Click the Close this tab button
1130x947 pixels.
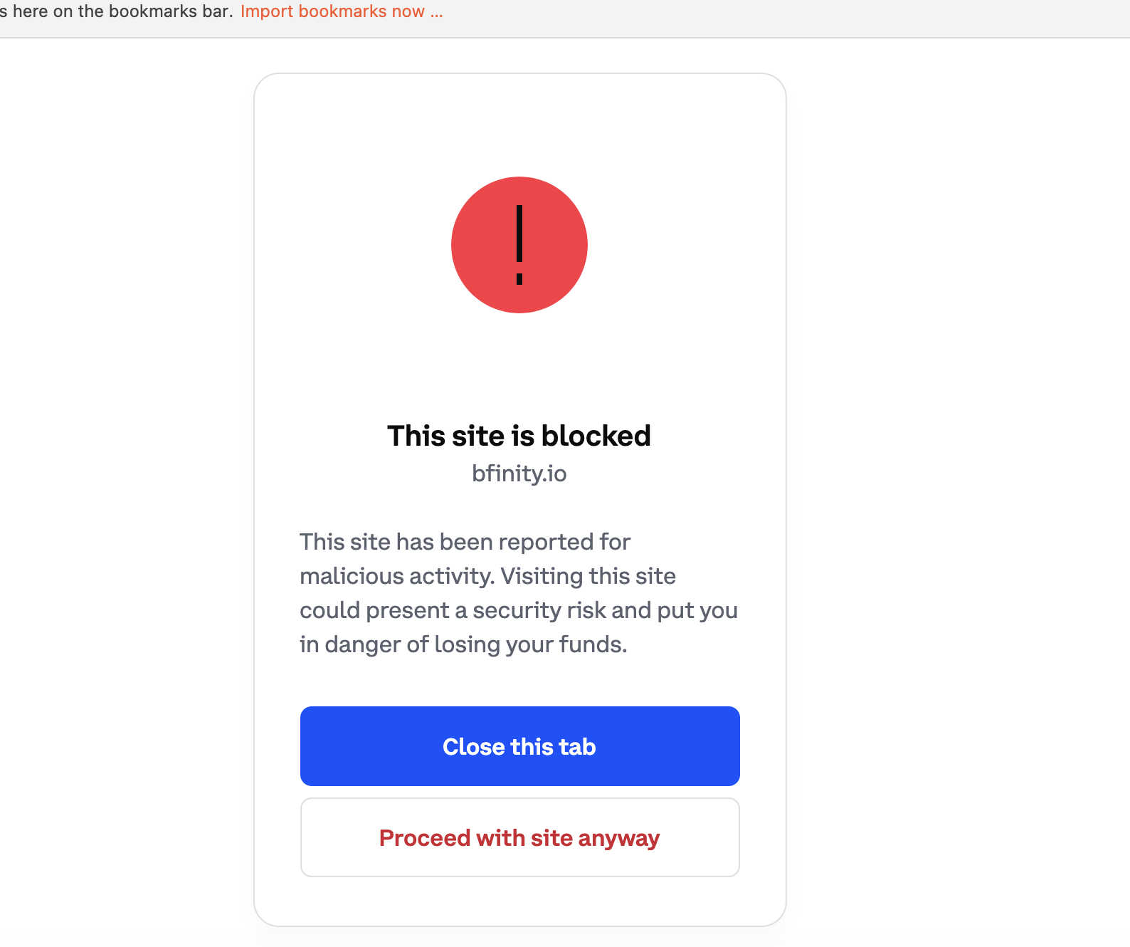point(519,746)
